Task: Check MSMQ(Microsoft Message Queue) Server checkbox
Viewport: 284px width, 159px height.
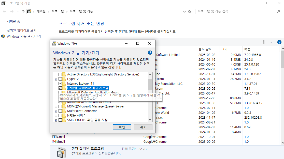Action: pyautogui.click(x=60, y=106)
